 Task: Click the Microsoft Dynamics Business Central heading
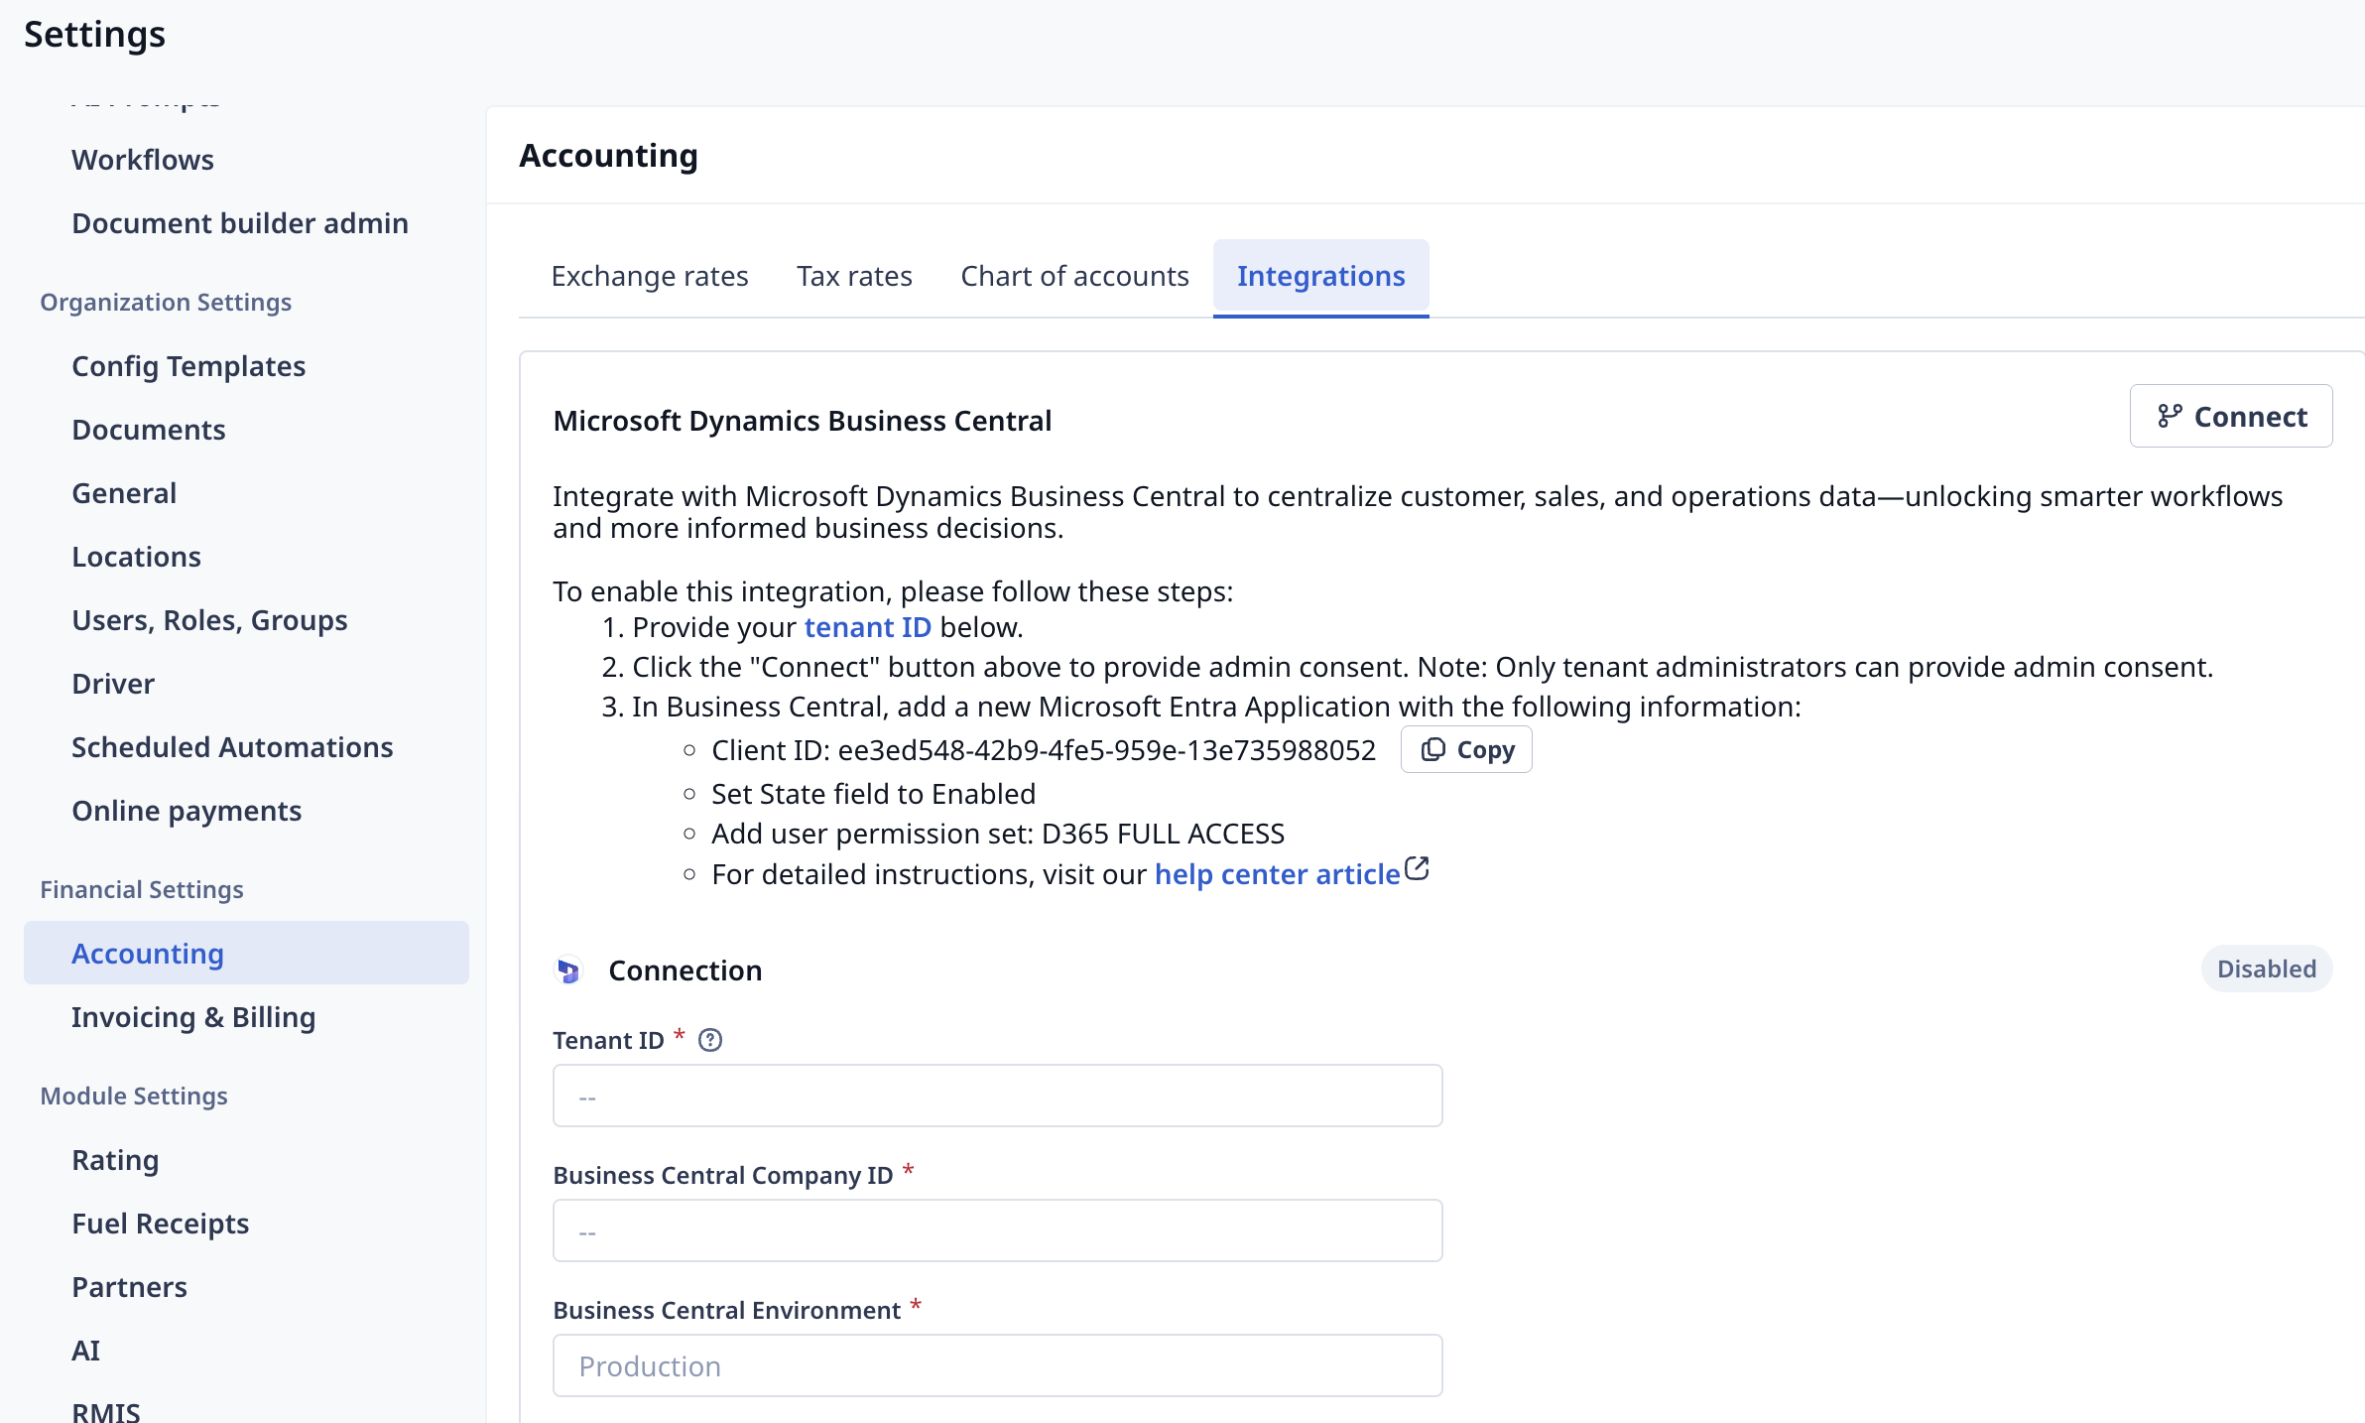click(802, 421)
